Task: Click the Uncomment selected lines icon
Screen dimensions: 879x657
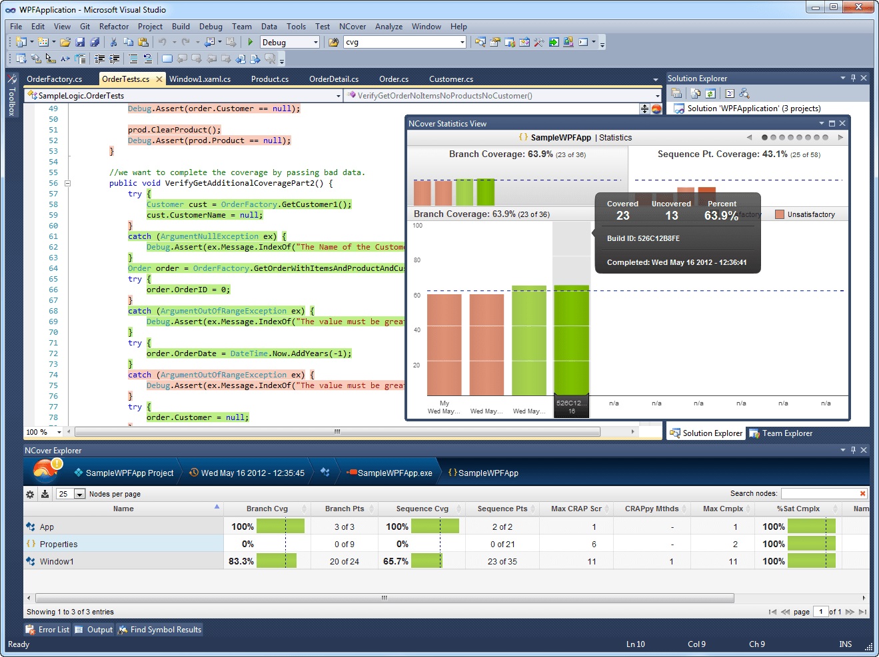Action: pyautogui.click(x=147, y=59)
